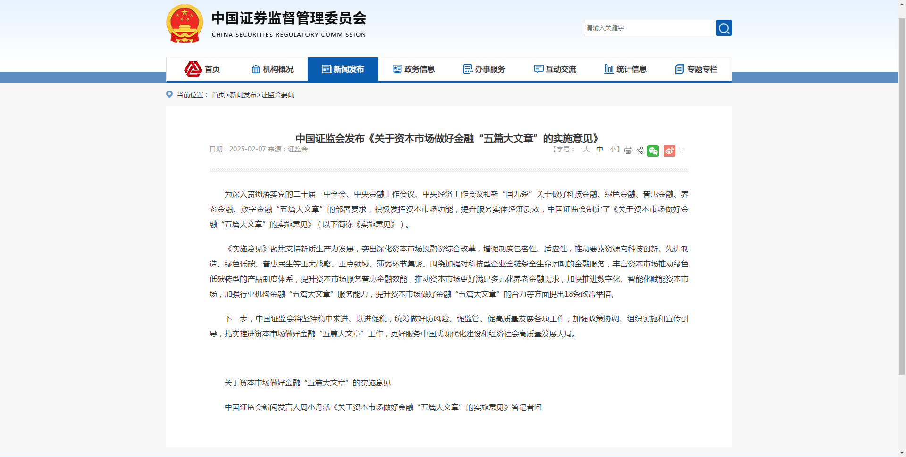This screenshot has height=457, width=906.
Task: Open the 统计信息 tab
Action: [626, 69]
